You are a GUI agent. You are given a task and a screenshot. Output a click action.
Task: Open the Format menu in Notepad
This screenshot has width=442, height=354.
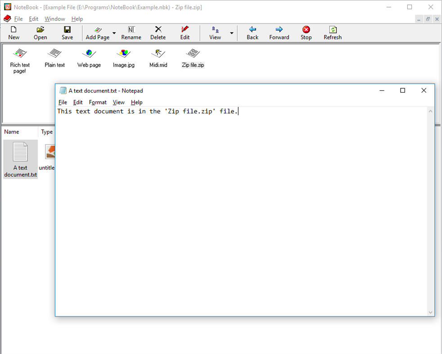coord(98,102)
